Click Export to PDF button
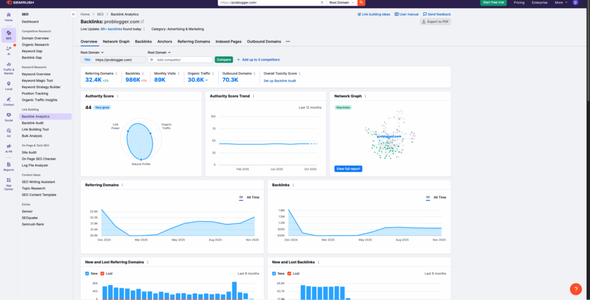590x300 pixels. pyautogui.click(x=436, y=22)
